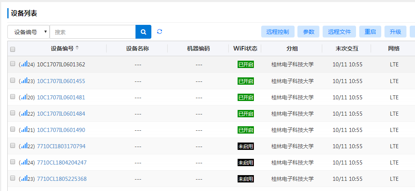The height and width of the screenshot is (191, 415).
Task: Click the blue search magnifier button
Action: tap(143, 32)
